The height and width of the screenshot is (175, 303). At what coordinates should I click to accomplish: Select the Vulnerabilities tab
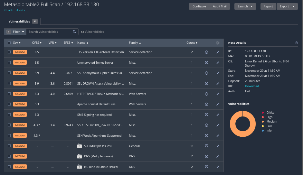[22, 22]
